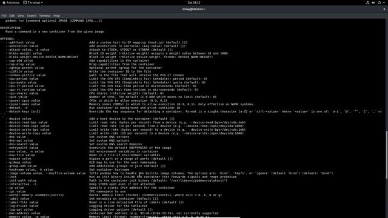The image size is (388, 218).
Task: Click the --cpu-shares value option
Action: 22,93
